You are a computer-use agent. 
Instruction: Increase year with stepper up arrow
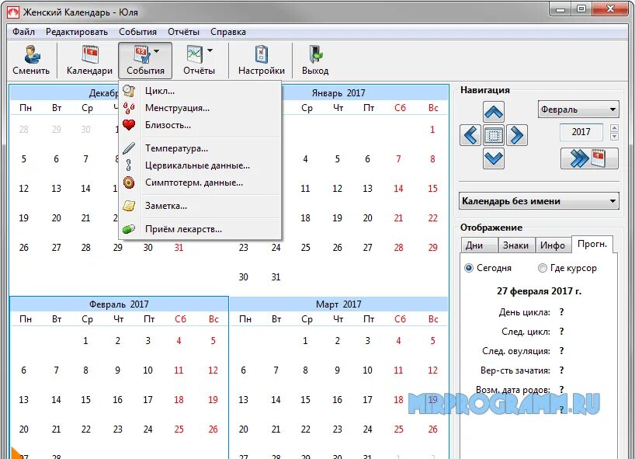click(x=614, y=128)
